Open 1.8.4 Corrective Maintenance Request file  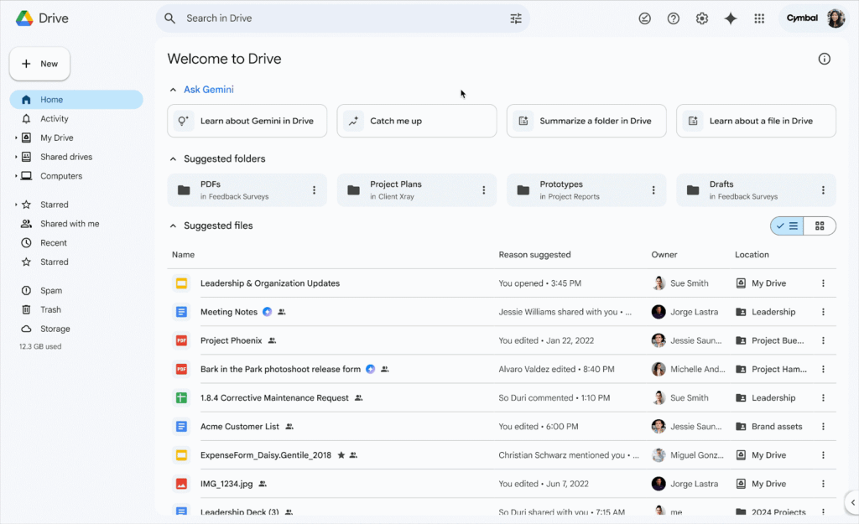pos(274,398)
